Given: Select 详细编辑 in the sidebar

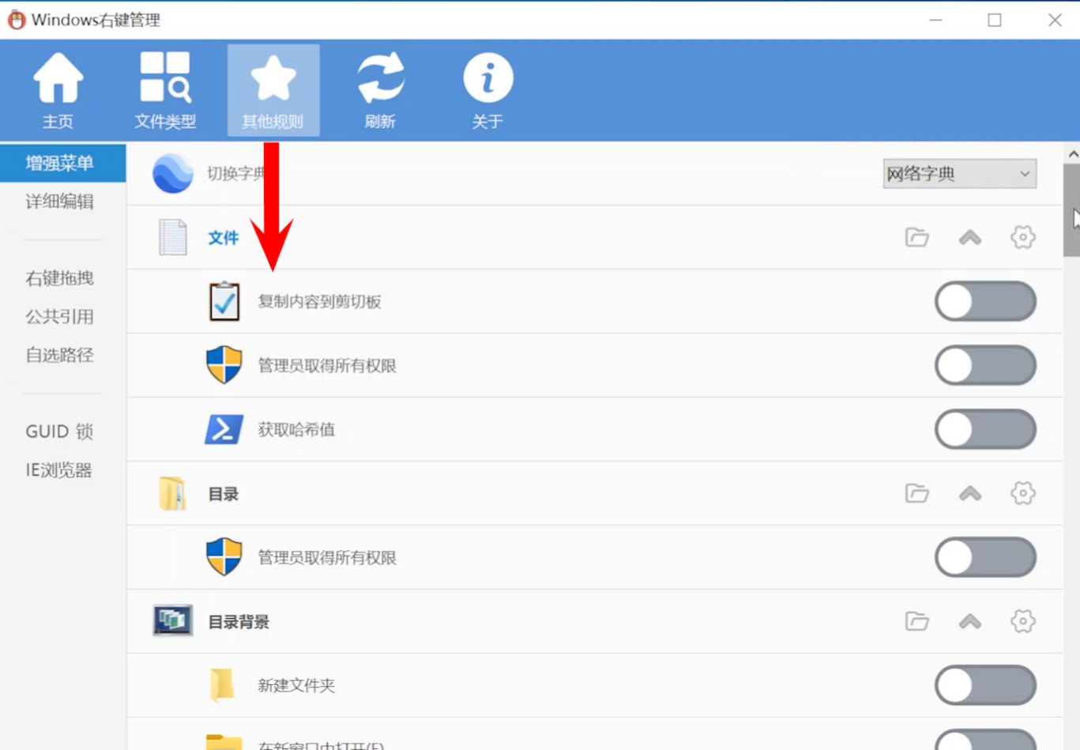Looking at the screenshot, I should (x=60, y=202).
